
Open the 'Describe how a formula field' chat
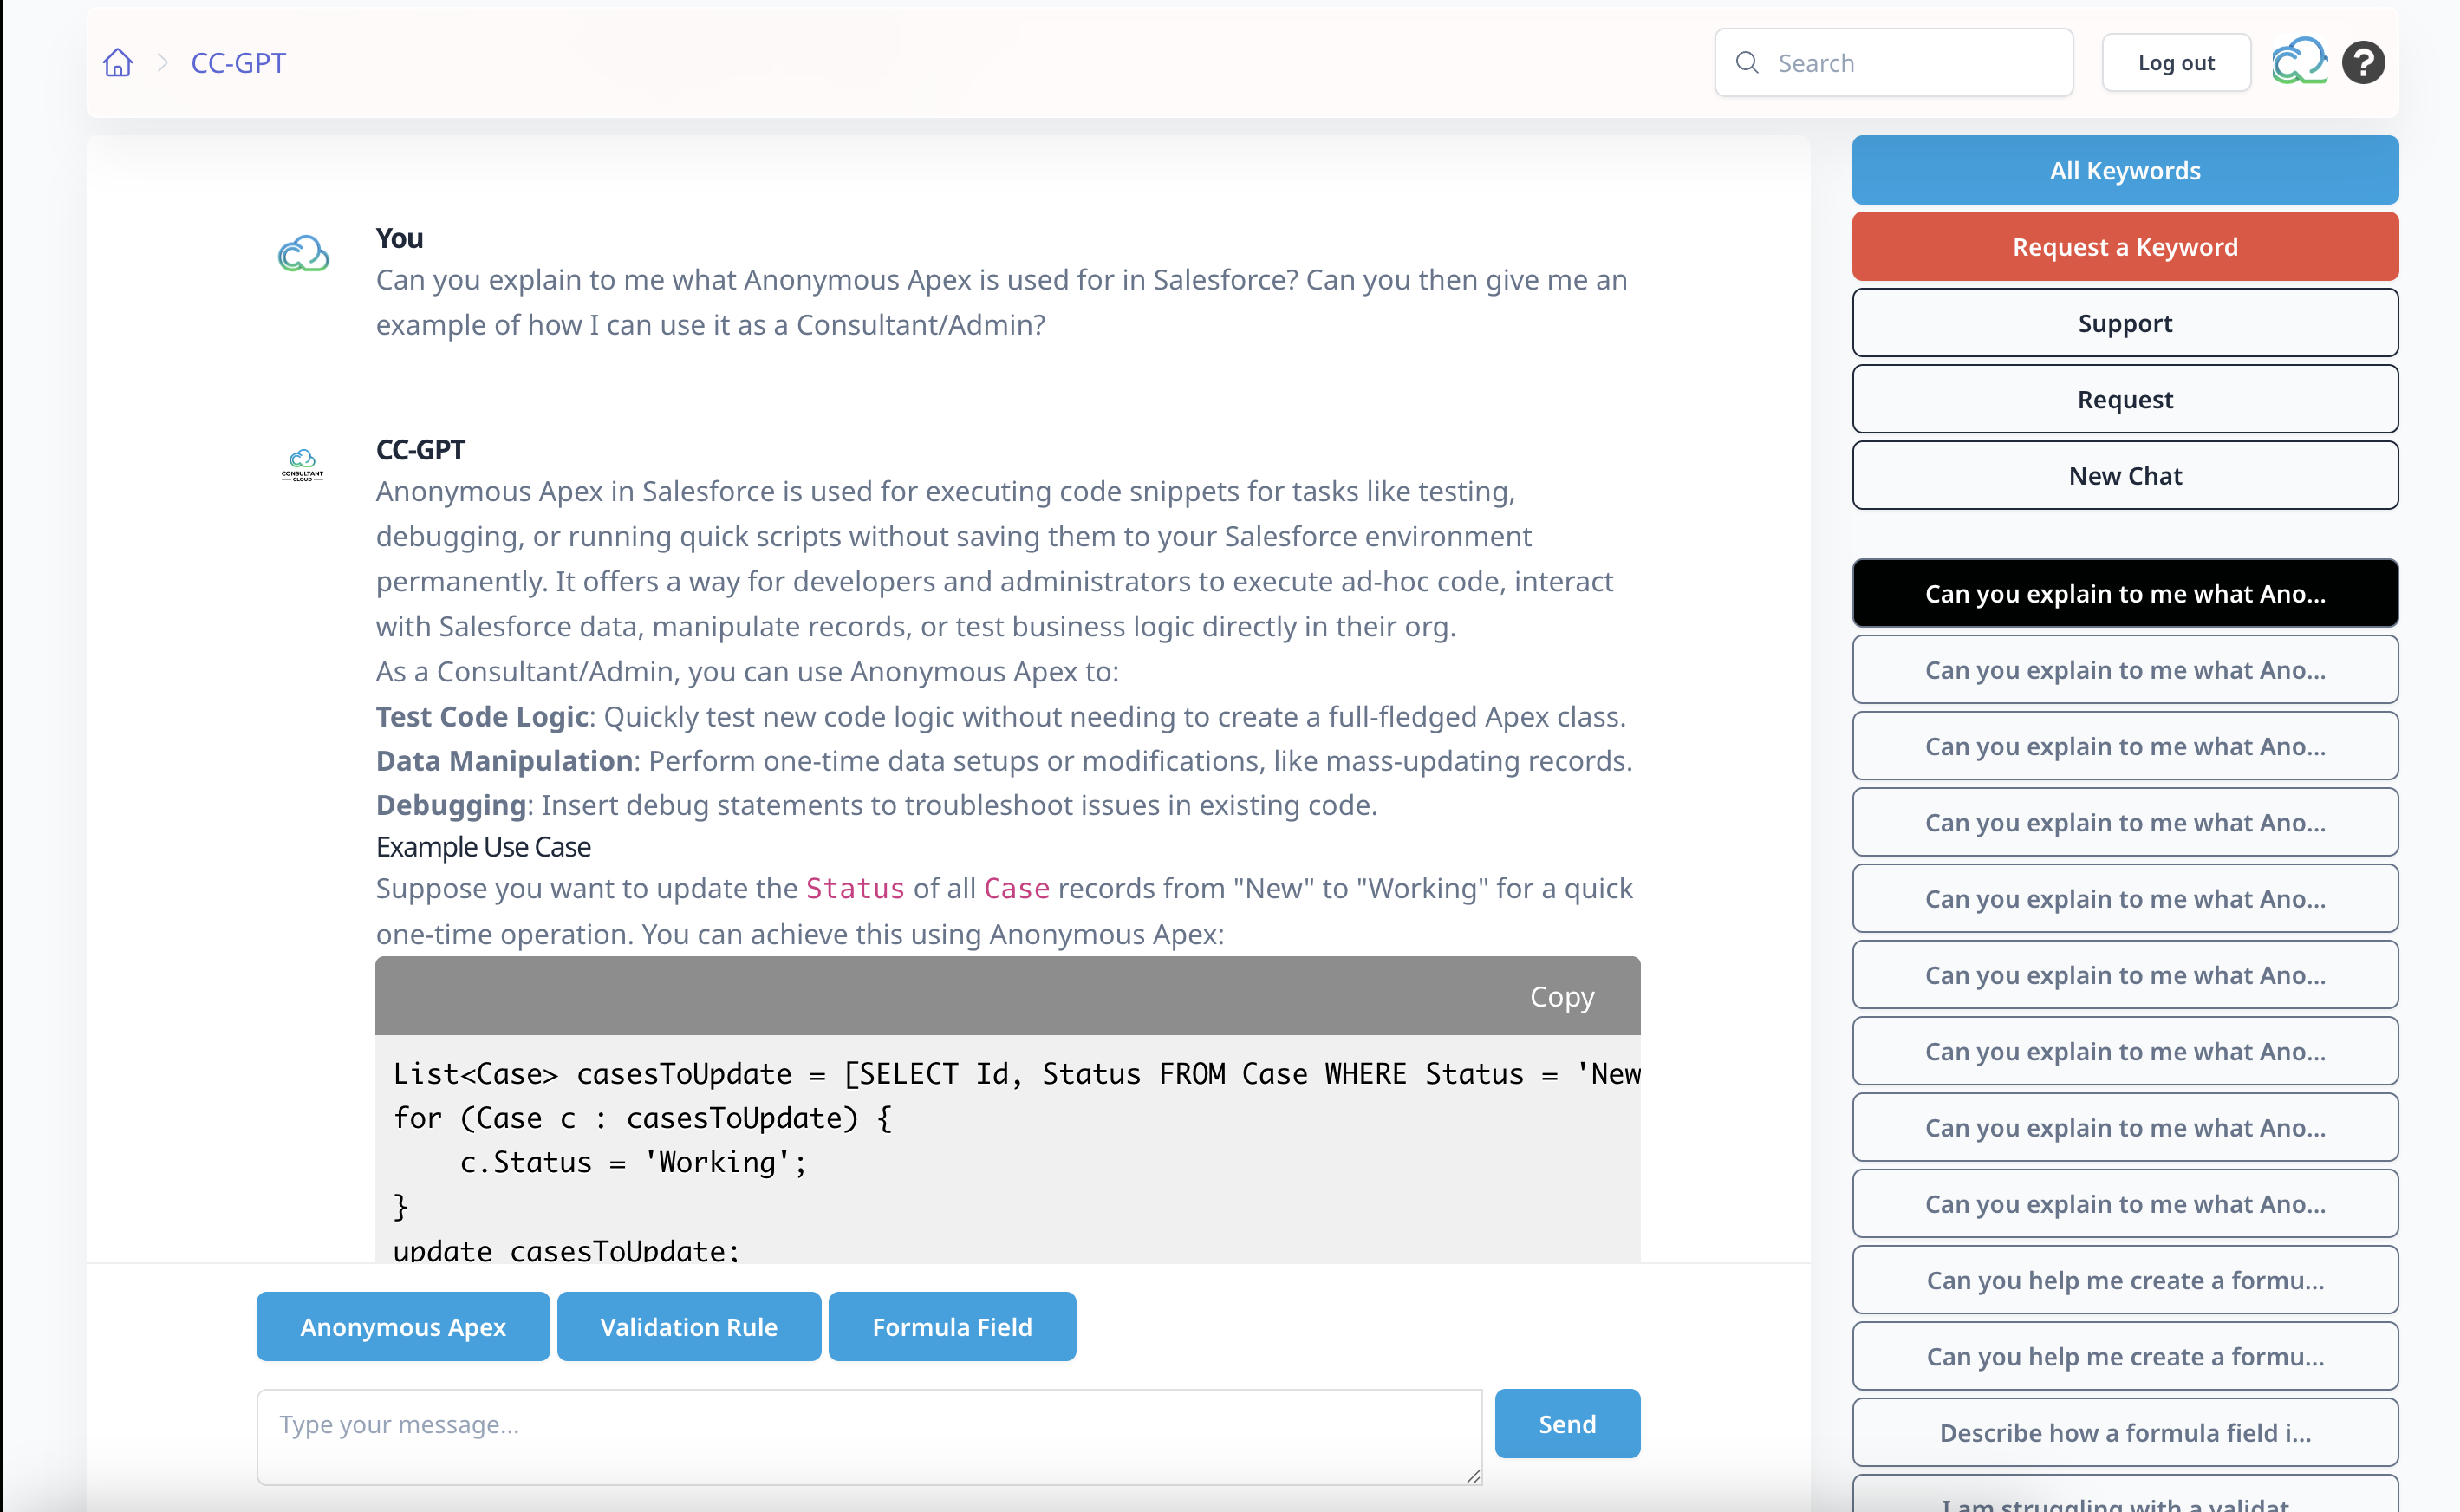(2125, 1433)
